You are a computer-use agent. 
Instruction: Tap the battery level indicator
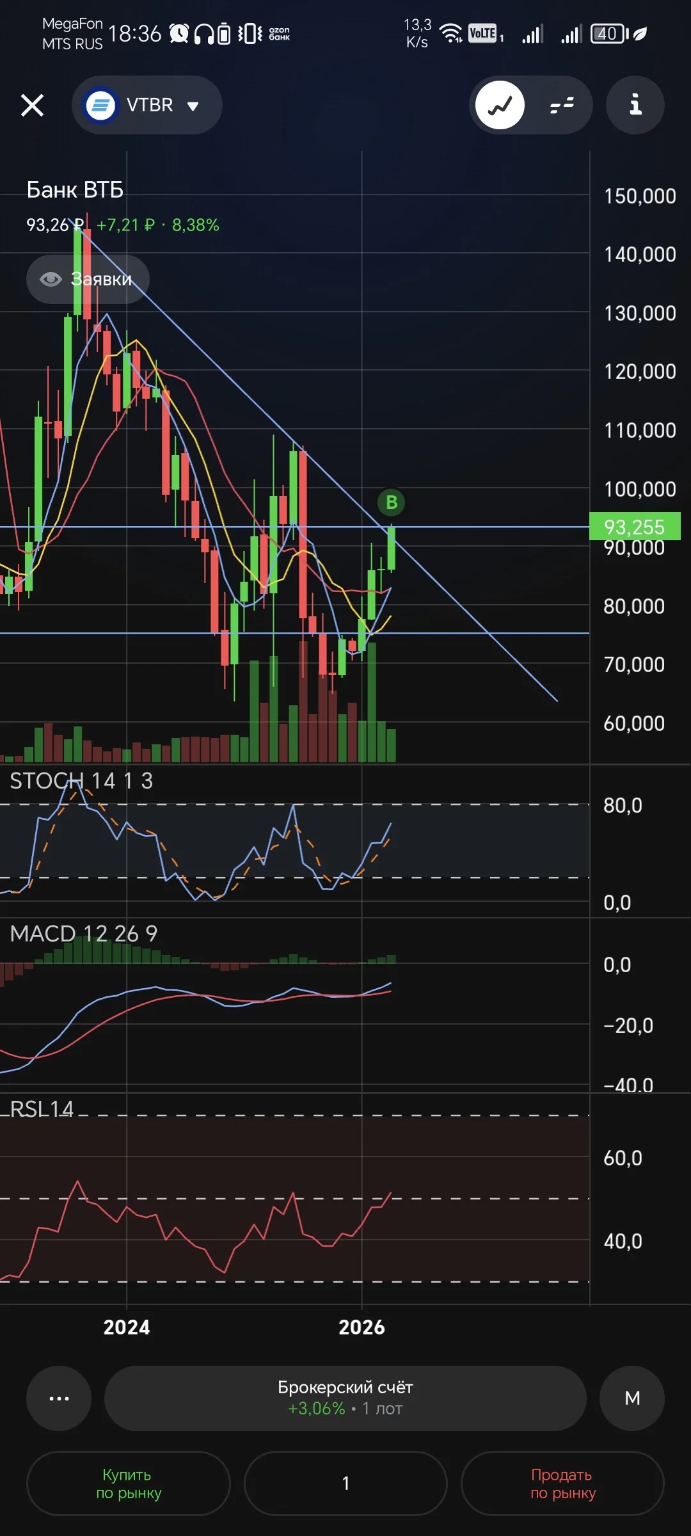[610, 33]
